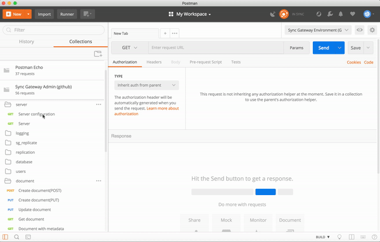380x242 pixels.
Task: Open the Sync Gateway Environment dropdown
Action: pyautogui.click(x=318, y=30)
